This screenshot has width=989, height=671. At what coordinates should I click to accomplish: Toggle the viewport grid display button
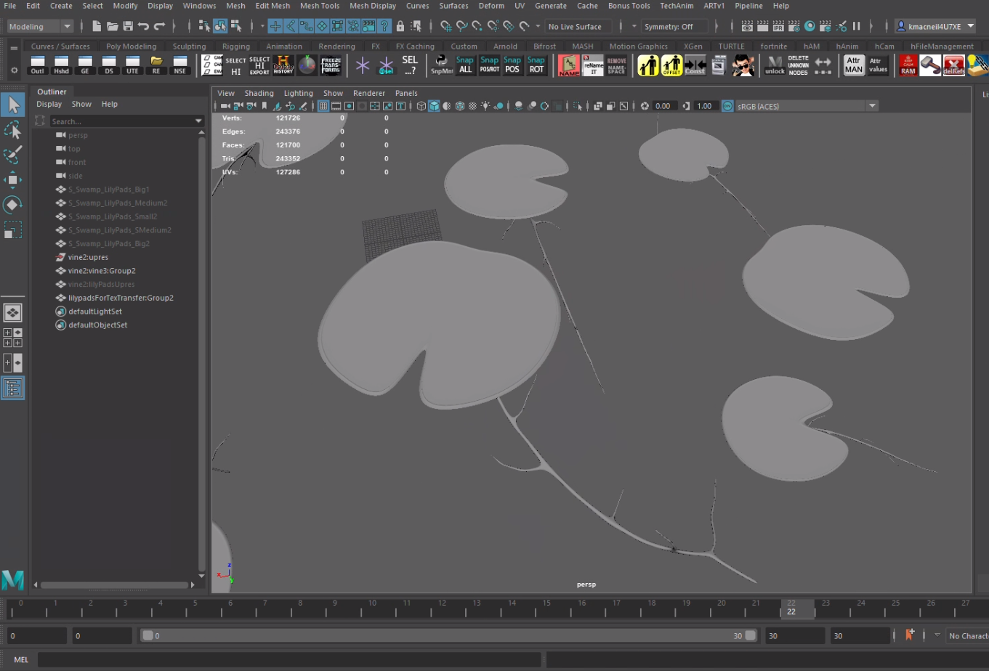pos(323,106)
